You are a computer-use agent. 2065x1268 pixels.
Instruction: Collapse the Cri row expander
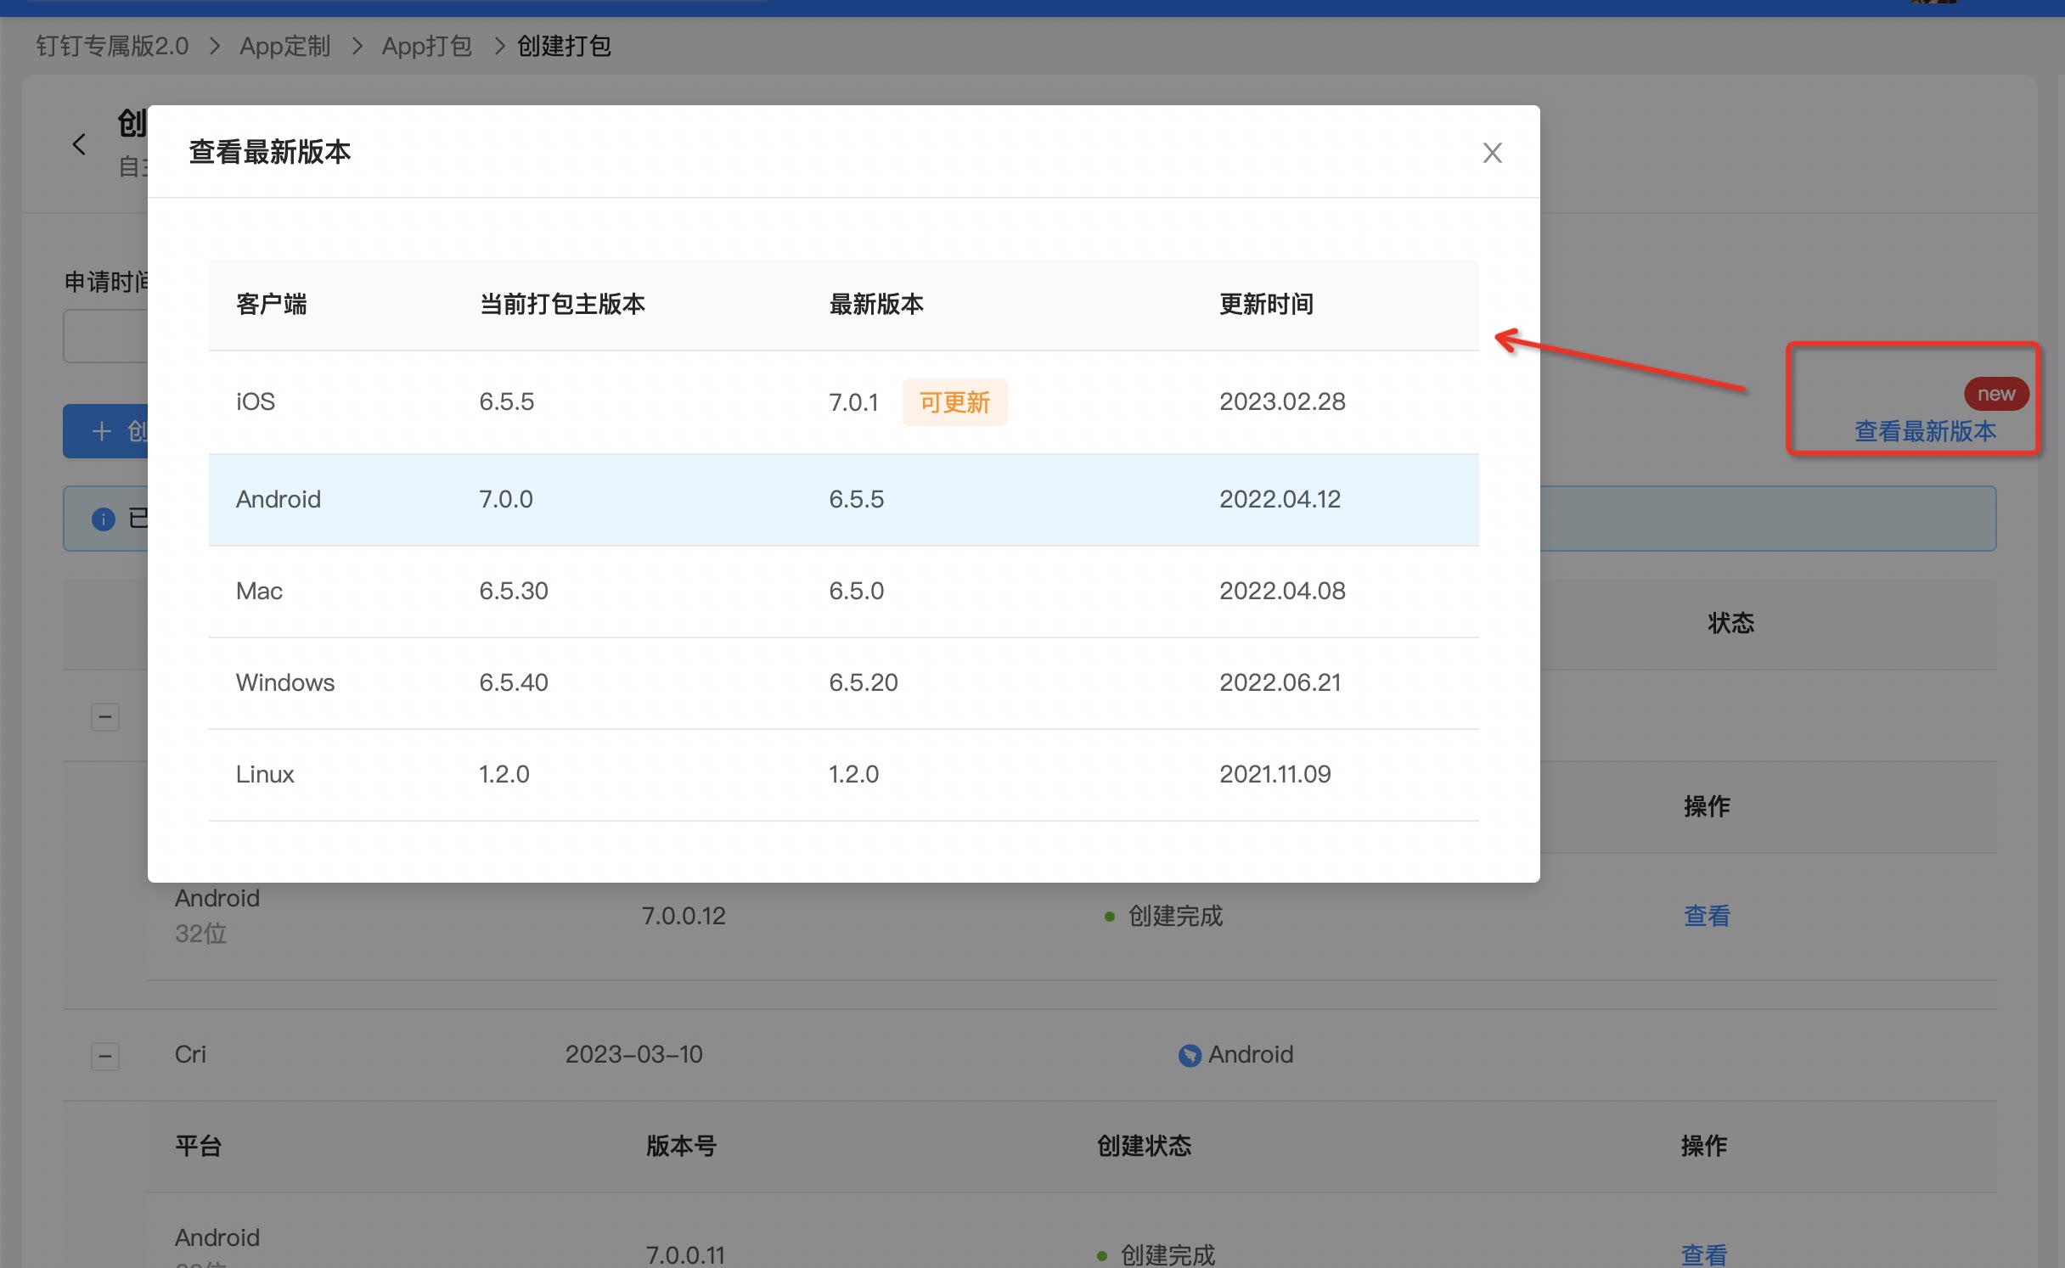click(105, 1056)
